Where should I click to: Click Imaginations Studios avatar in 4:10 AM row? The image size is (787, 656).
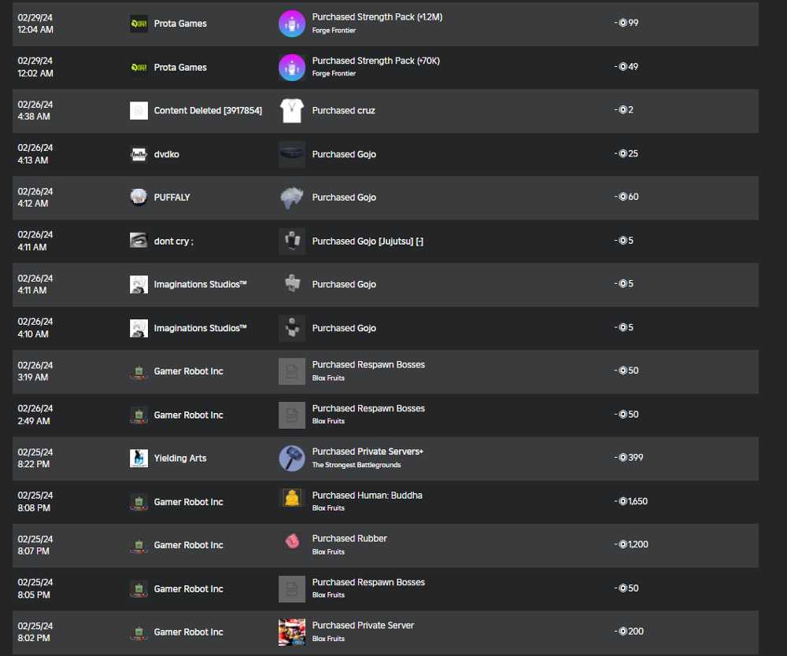click(139, 328)
